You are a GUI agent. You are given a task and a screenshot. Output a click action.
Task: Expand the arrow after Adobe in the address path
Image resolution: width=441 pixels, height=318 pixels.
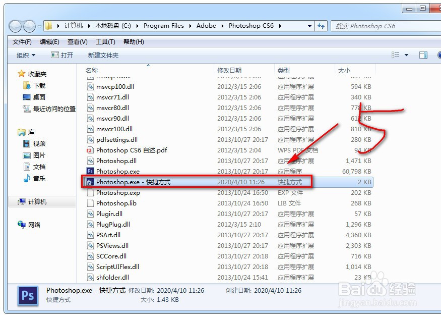[x=222, y=26]
